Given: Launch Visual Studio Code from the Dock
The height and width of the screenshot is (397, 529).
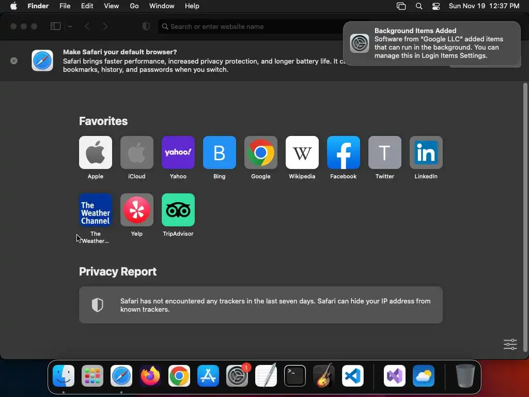Looking at the screenshot, I should pyautogui.click(x=353, y=376).
